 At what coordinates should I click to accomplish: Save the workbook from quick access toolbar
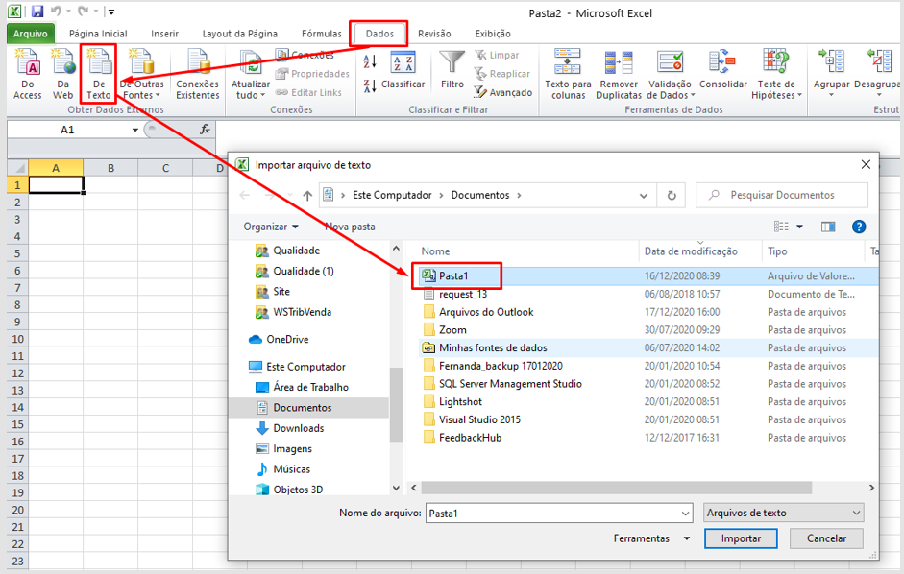coord(37,12)
